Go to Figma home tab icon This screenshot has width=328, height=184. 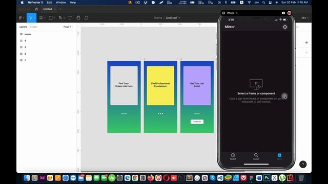pyautogui.click(x=36, y=9)
